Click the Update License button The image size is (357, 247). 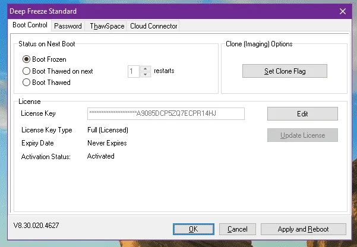(302, 135)
